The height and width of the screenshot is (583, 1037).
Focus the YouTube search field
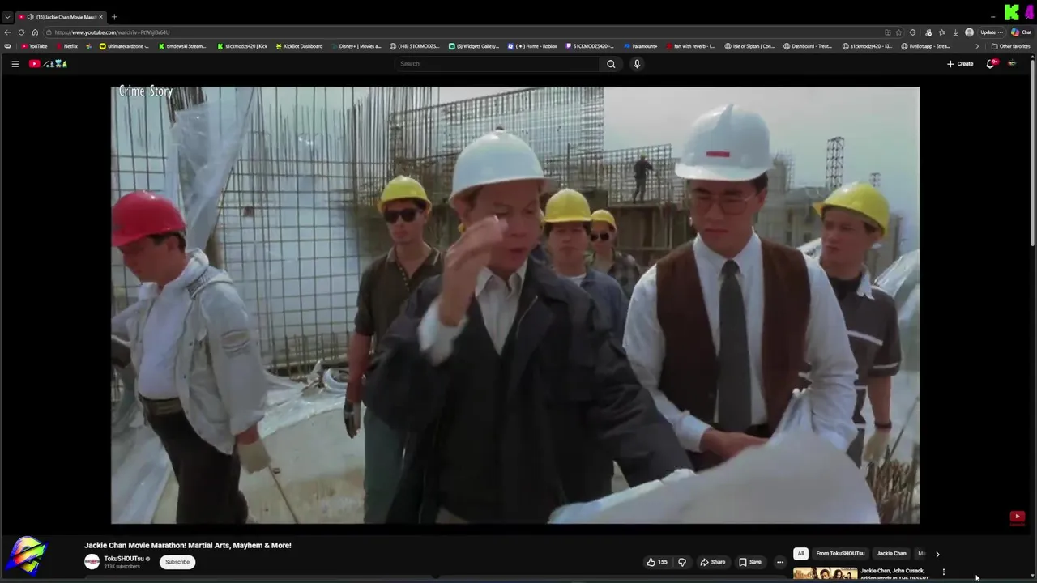coord(497,64)
